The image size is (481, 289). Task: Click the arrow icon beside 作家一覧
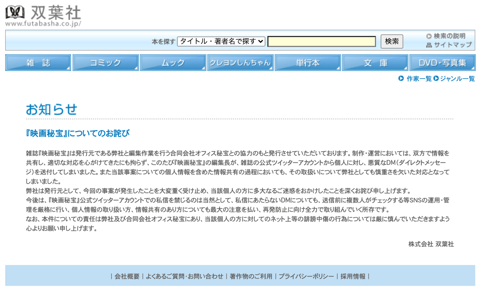click(401, 78)
